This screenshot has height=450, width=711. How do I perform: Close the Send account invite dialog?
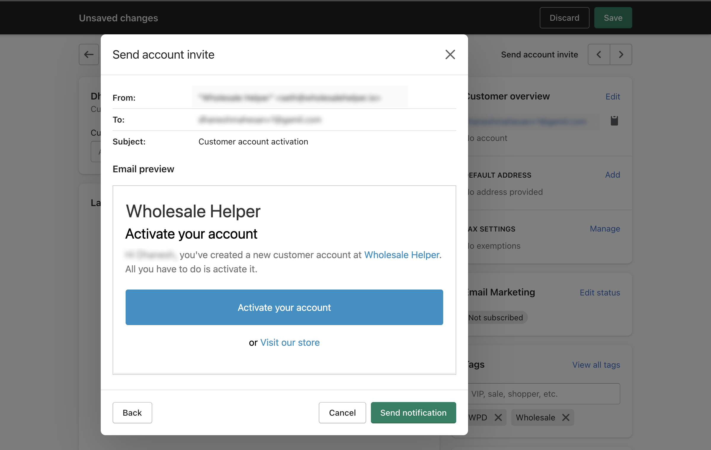pyautogui.click(x=450, y=54)
